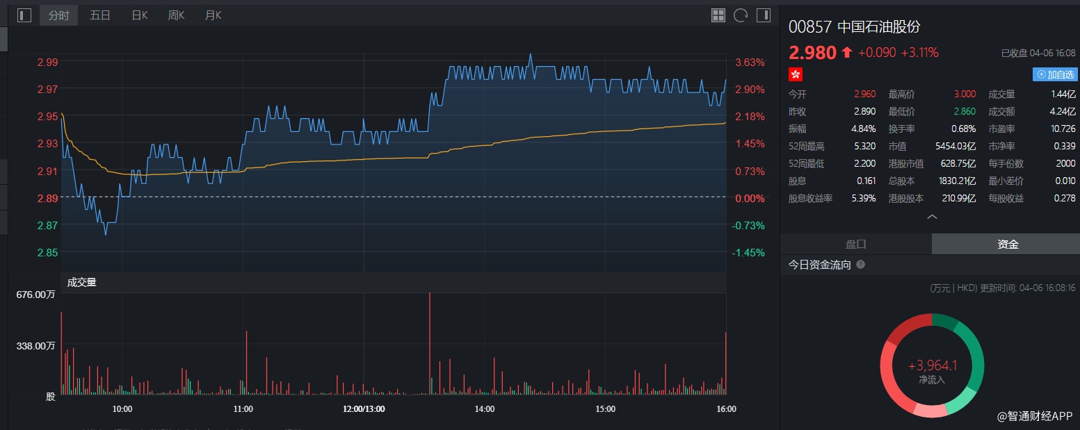Screen dimensions: 1080x430
Task: Open the 周K weekly candlestick tab
Action: point(176,15)
